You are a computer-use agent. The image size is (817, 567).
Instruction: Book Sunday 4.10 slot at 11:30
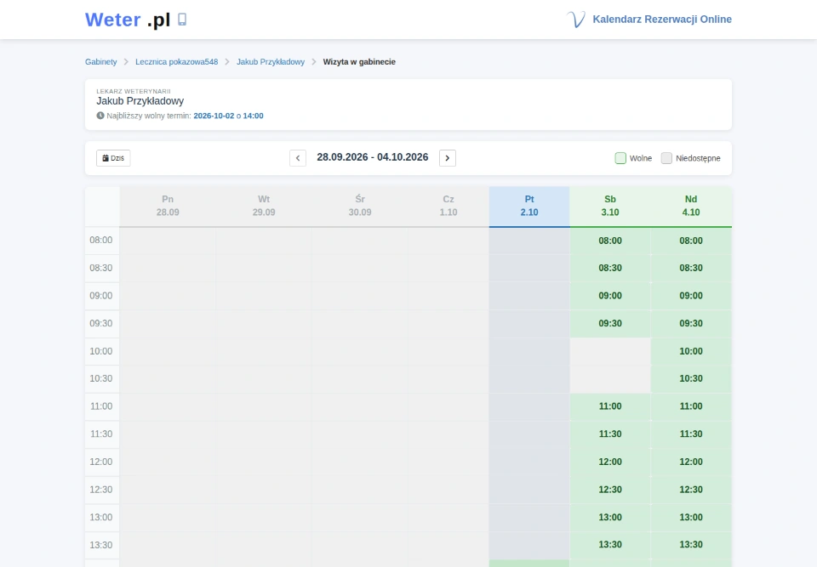coord(691,434)
